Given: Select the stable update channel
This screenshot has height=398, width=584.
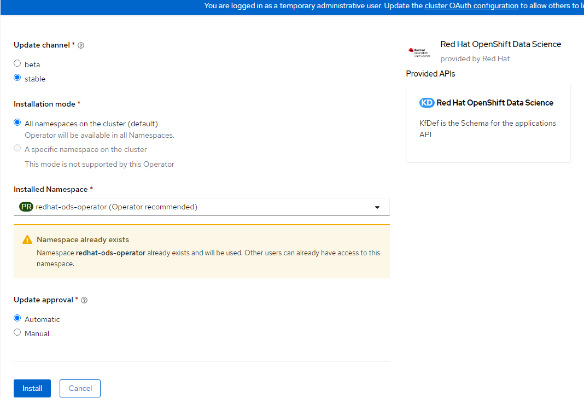Looking at the screenshot, I should point(17,78).
